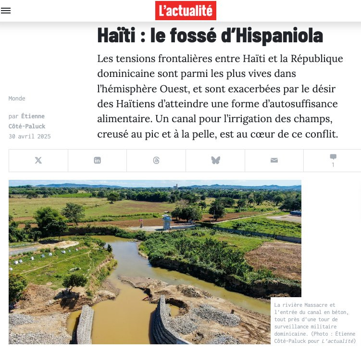Screen dimensions: 361x352
Task: Share the article on Bluesky butterfly icon
Action: pyautogui.click(x=215, y=160)
